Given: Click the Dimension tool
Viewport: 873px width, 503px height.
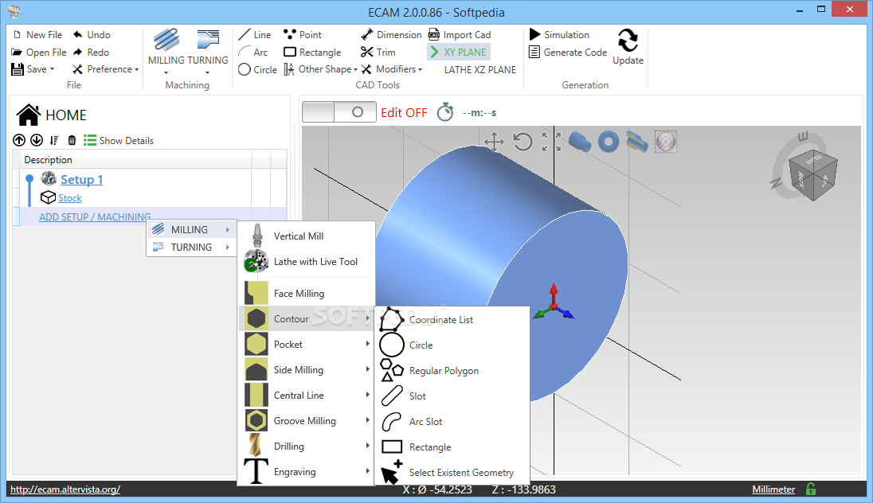Looking at the screenshot, I should pos(391,34).
